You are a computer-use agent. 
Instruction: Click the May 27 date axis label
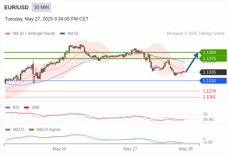pos(130,149)
